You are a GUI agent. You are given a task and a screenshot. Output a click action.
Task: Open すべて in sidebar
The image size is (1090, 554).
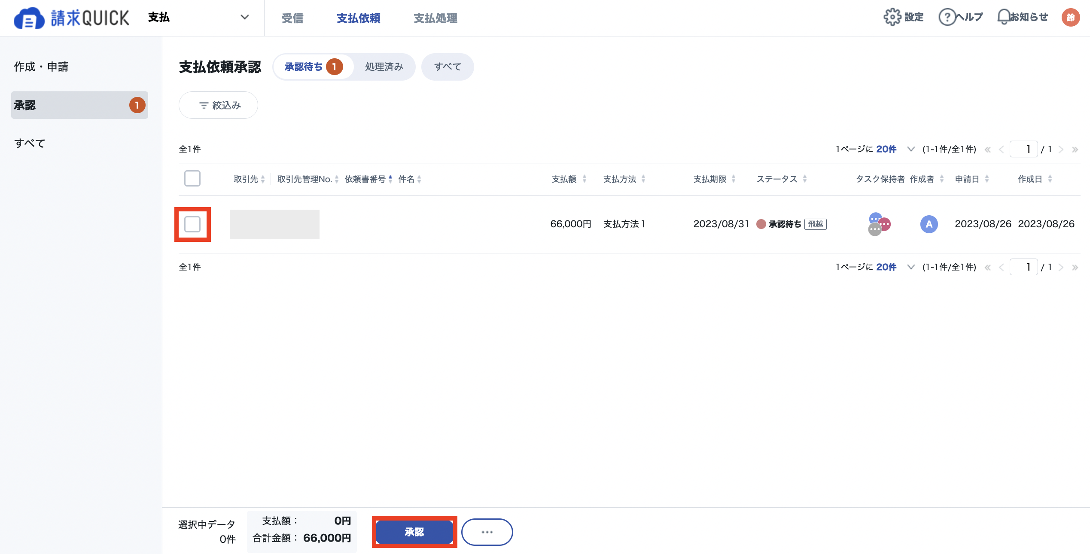[30, 143]
